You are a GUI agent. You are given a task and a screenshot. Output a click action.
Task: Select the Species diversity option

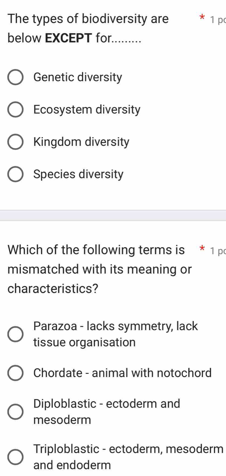pos(15,174)
